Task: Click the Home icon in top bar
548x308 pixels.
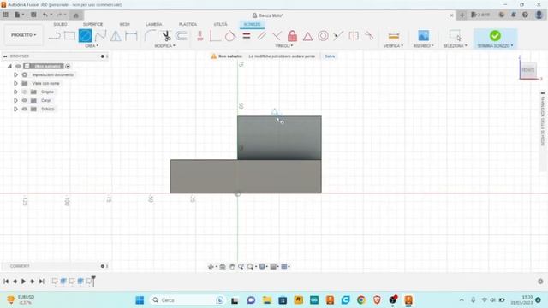Action: (76, 15)
